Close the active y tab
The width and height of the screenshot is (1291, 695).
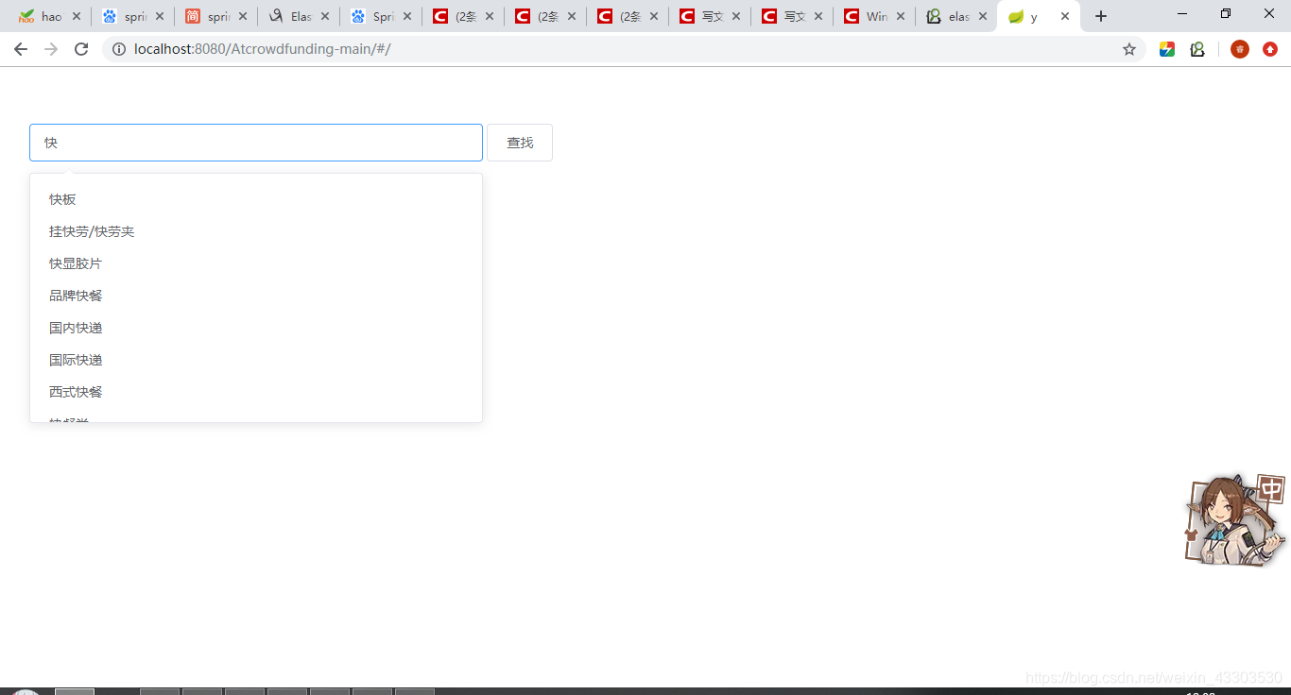tap(1065, 16)
